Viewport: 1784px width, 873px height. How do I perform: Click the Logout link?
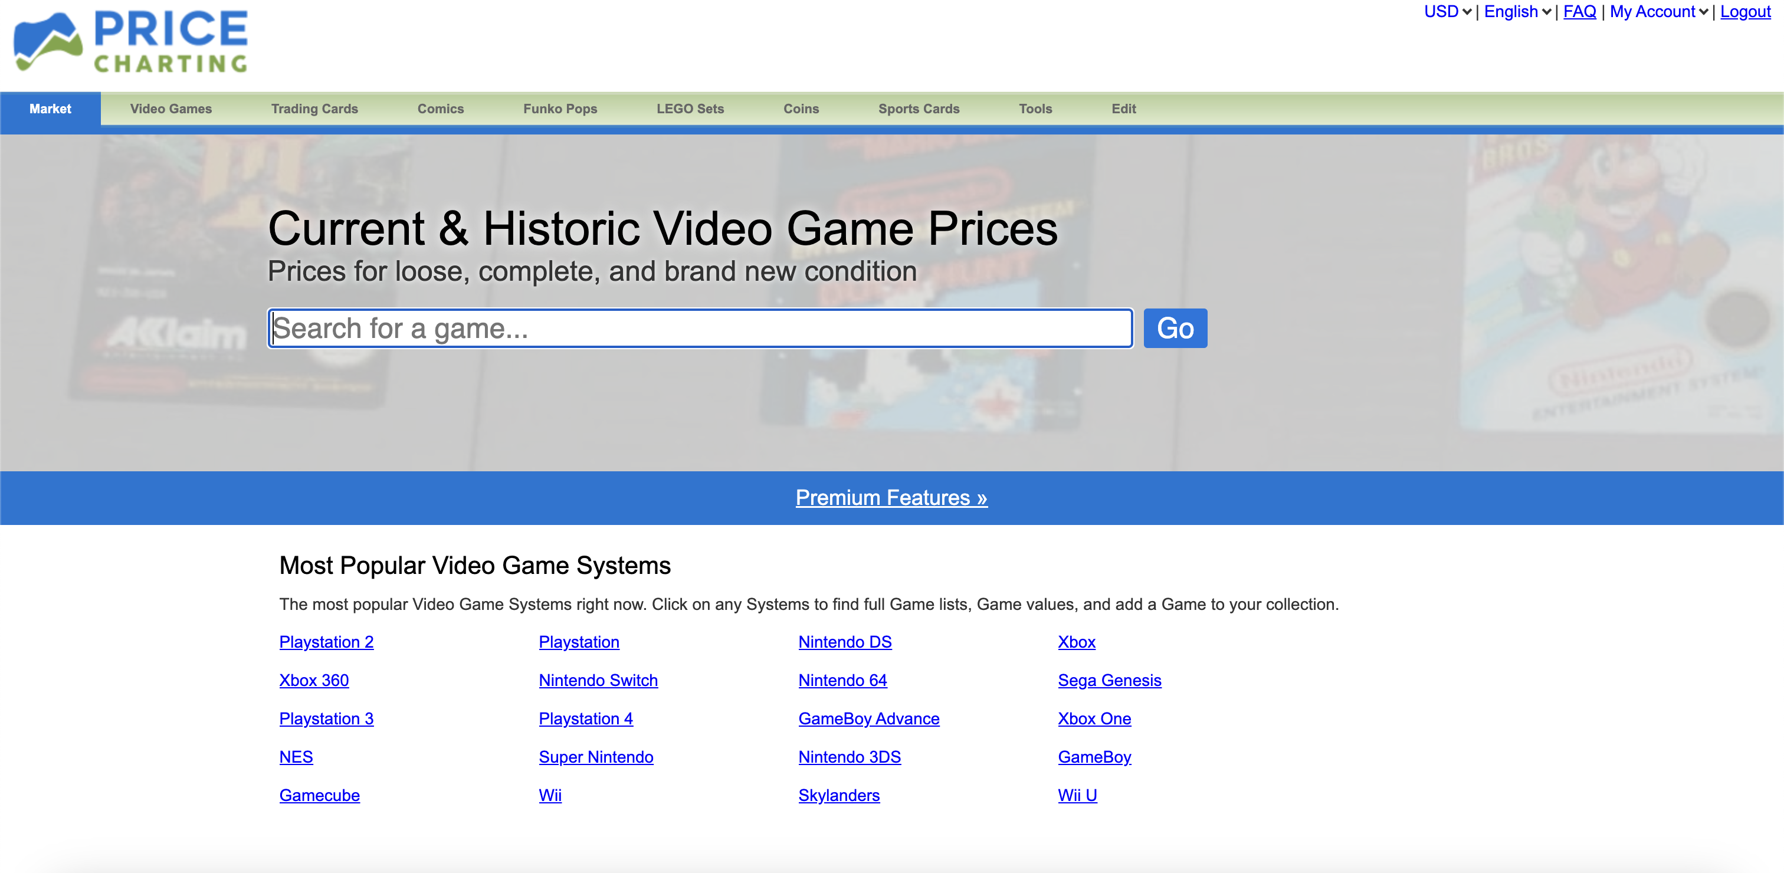(1745, 12)
